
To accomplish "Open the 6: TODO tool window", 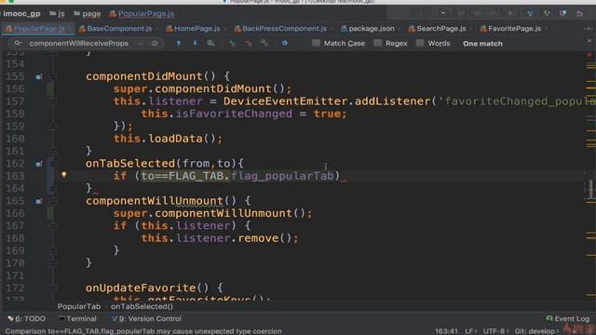I will 27,318.
